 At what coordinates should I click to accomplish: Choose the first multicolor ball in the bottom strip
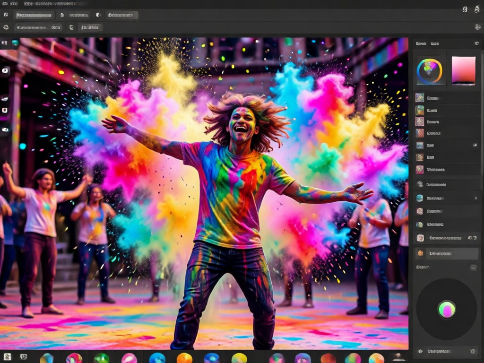(47, 358)
